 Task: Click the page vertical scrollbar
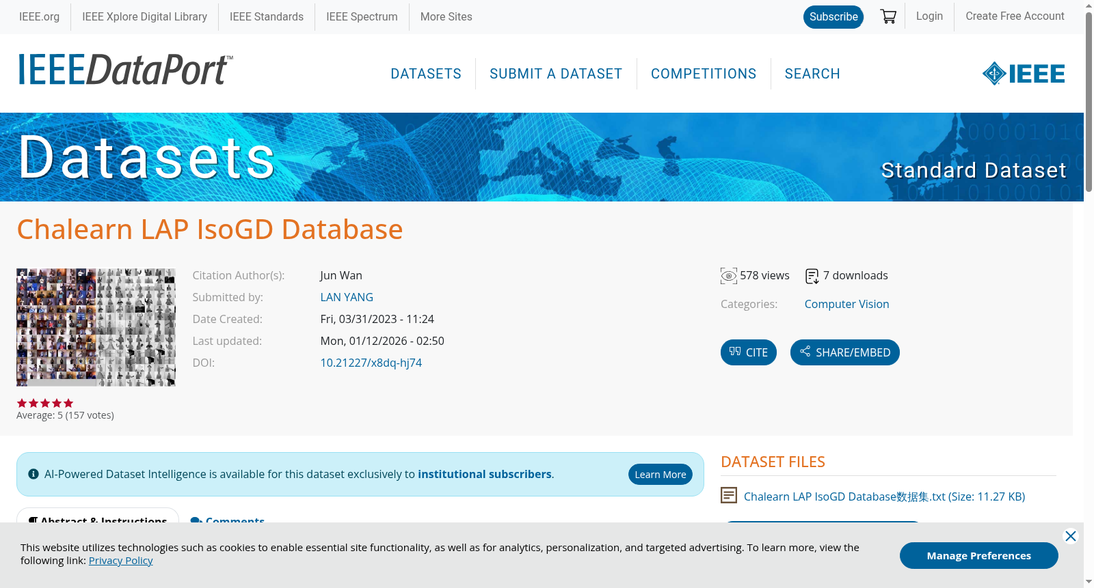(1089, 102)
